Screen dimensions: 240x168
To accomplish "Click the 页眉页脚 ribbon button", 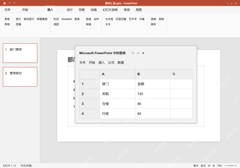I will click(121, 19).
